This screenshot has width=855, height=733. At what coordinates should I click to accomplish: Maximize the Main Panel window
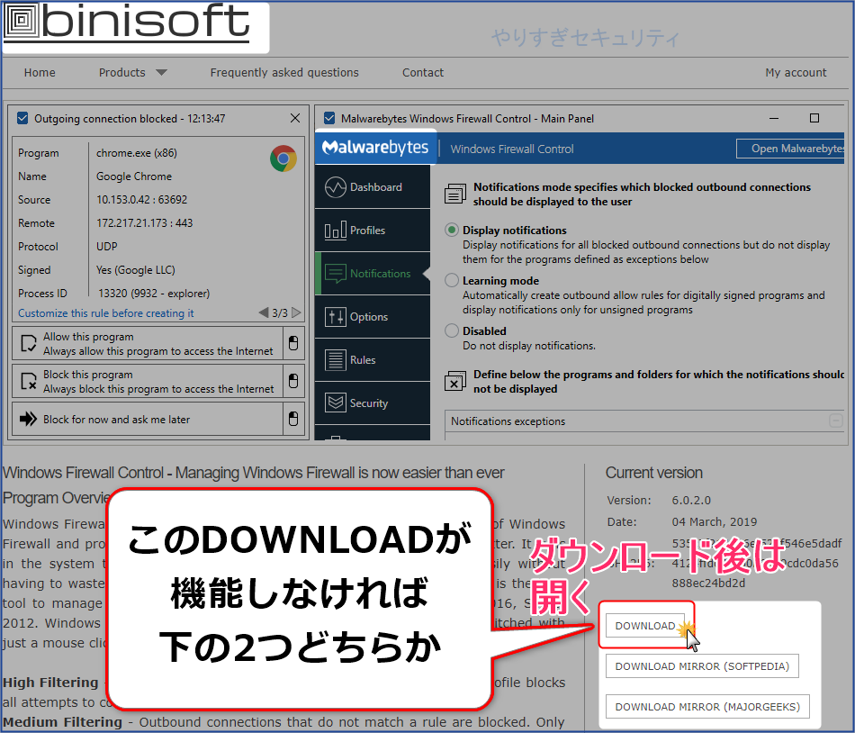(x=814, y=118)
